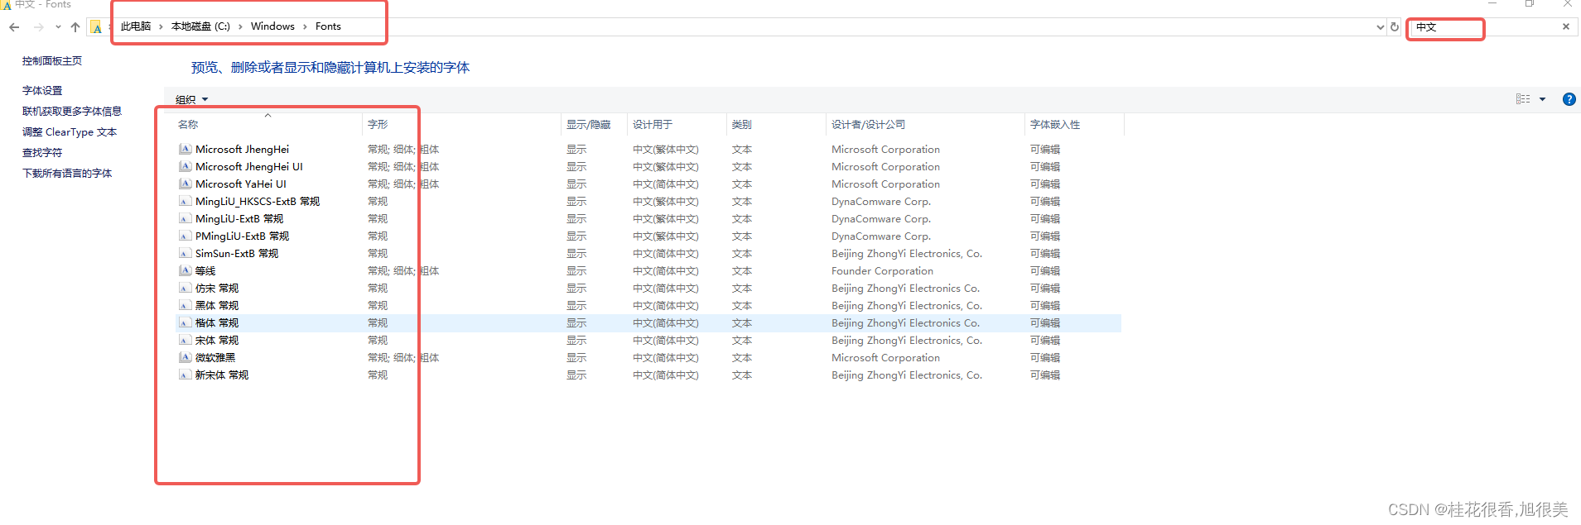Expand the address bar history dropdown

[1380, 27]
